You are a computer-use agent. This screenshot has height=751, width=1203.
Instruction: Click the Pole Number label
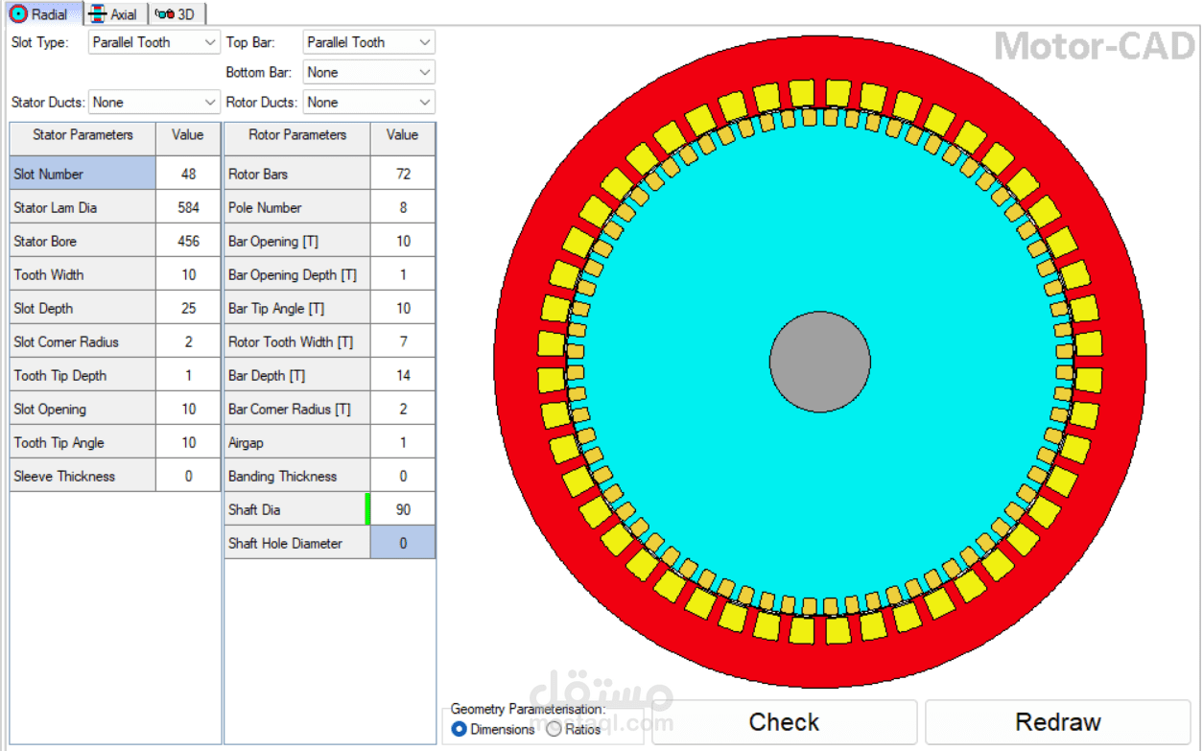pos(297,207)
